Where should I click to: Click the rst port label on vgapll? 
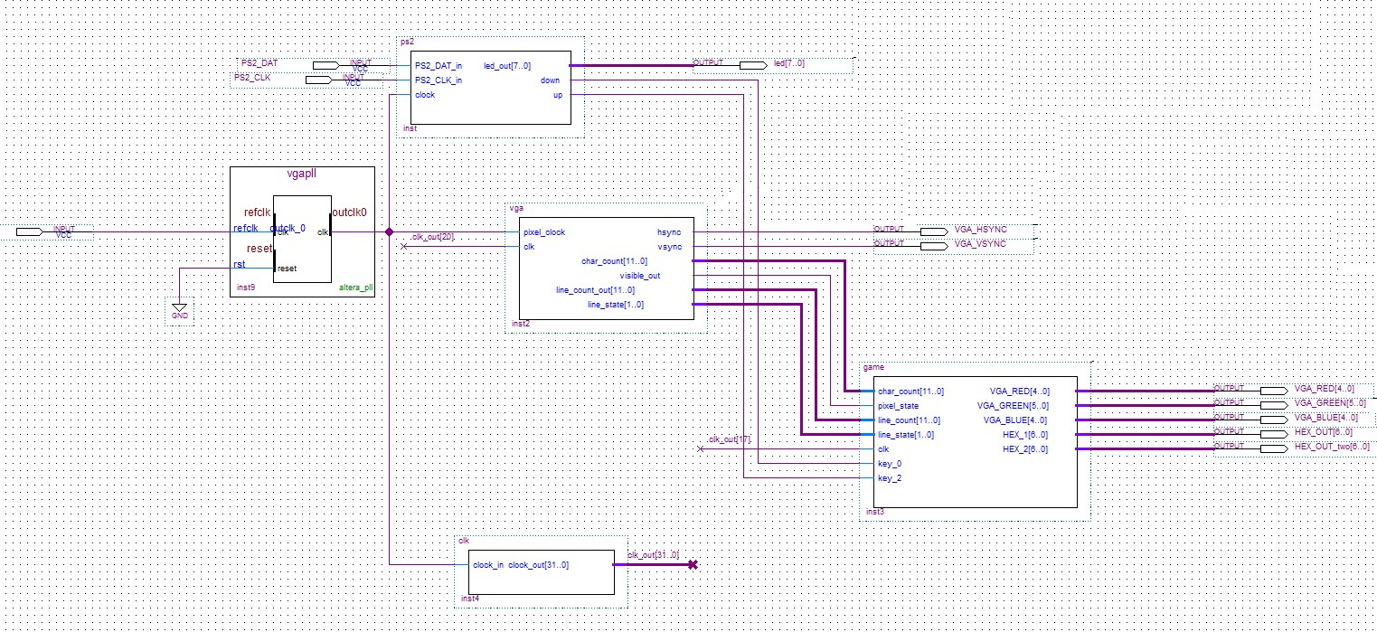coord(239,265)
